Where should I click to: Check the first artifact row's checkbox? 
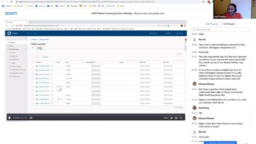[33, 66]
